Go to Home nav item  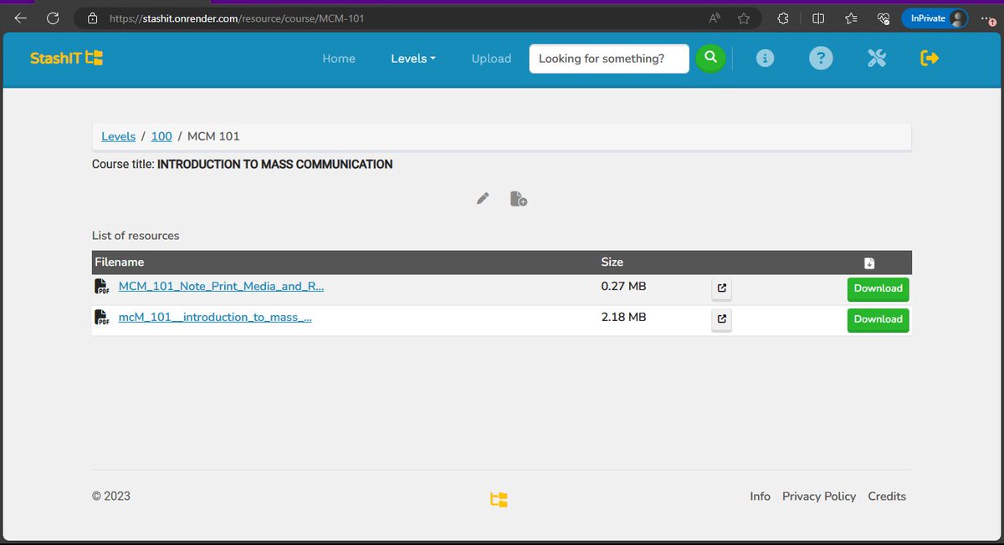click(x=339, y=59)
